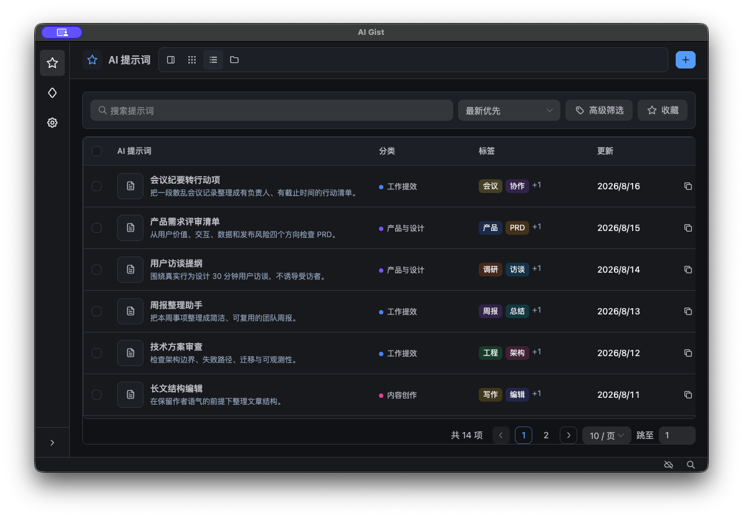Show more tags on 长文结构编辑 row +1
Viewport: 743px width, 518px height.
537,393
